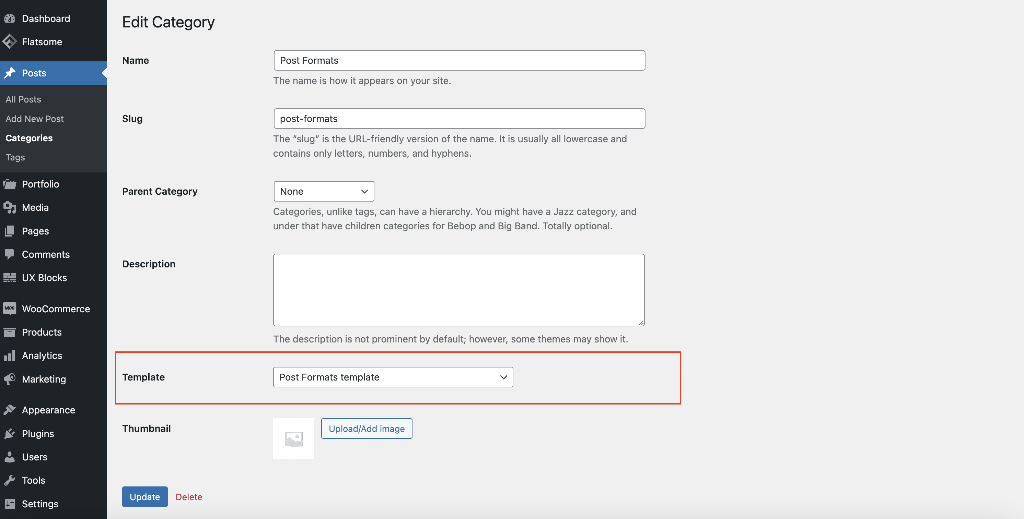Click the Tools wrench icon
Image resolution: width=1024 pixels, height=519 pixels.
(10, 480)
